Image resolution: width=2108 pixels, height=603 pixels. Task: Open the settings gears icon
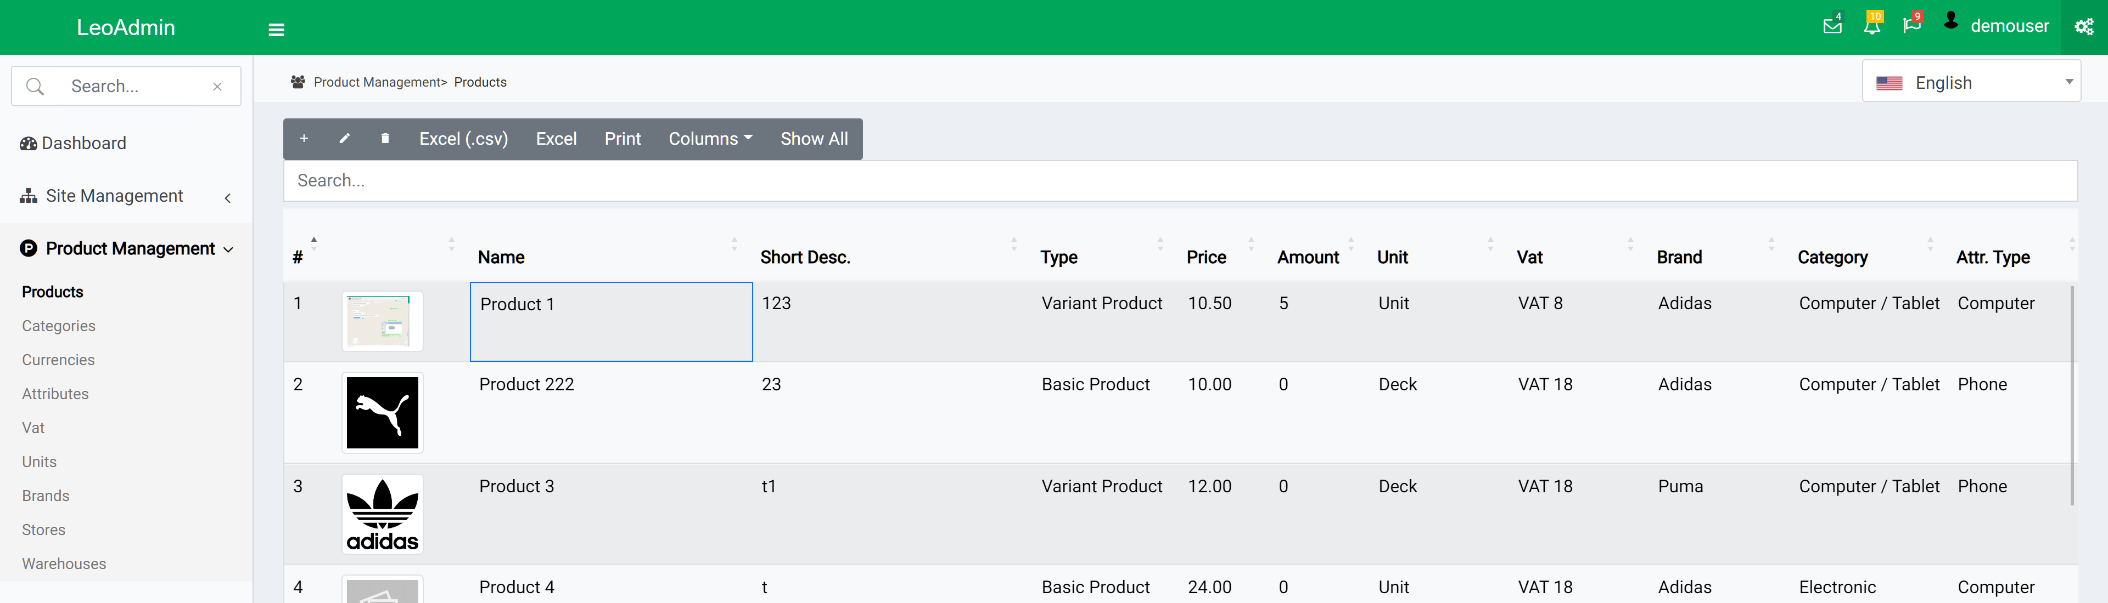[2083, 27]
